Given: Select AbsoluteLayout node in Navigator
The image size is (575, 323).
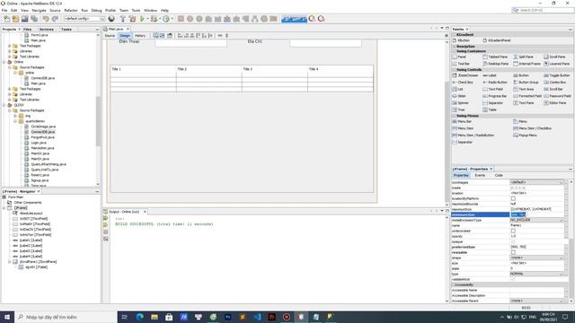Looking at the screenshot, I should 31,214.
